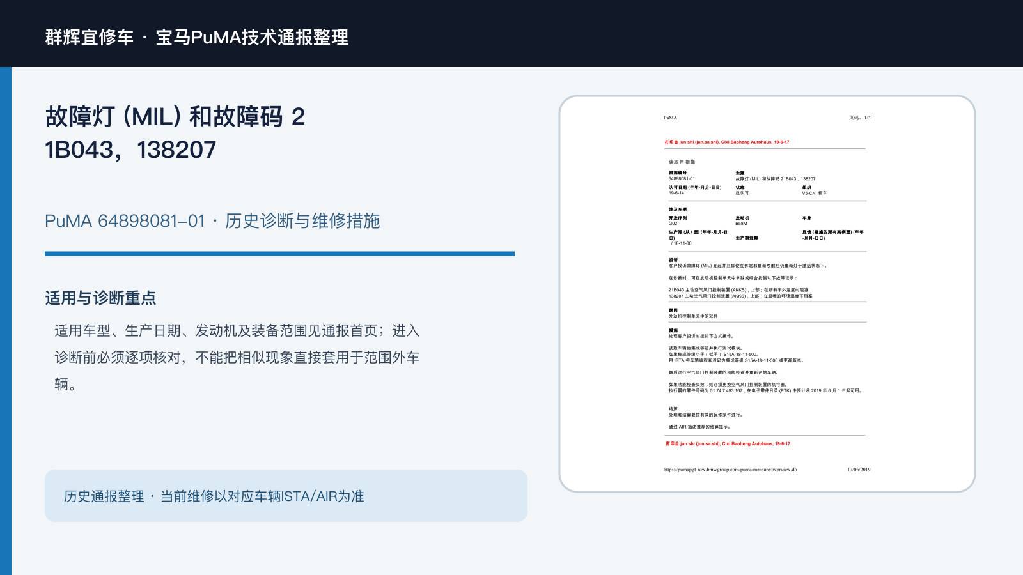Click the red print stamp line at document top
The width and height of the screenshot is (1023, 575).
tap(727, 142)
